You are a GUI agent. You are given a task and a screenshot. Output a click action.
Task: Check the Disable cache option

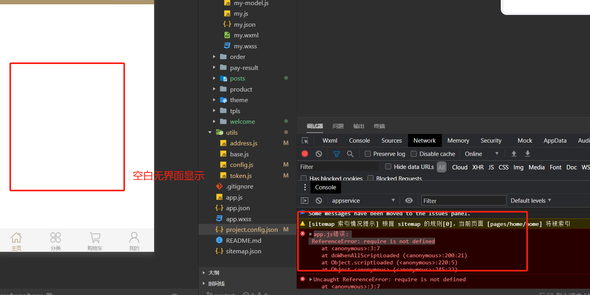point(414,154)
